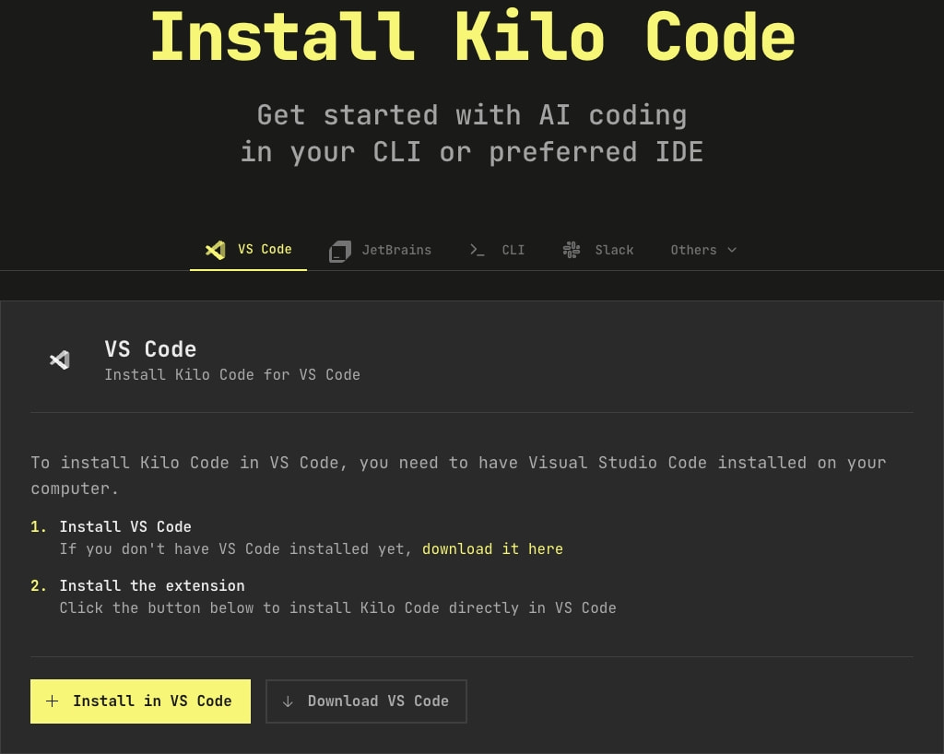
Task: Click 'in your CLI or preferred IDE' text
Action: [472, 152]
